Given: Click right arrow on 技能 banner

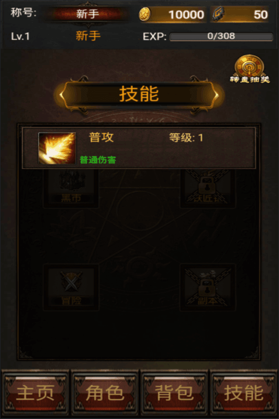Looking at the screenshot, I should point(216,95).
